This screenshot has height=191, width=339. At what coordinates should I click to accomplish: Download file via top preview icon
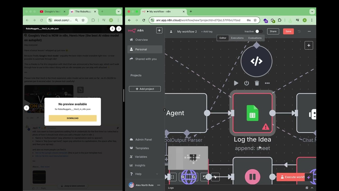click(112, 29)
